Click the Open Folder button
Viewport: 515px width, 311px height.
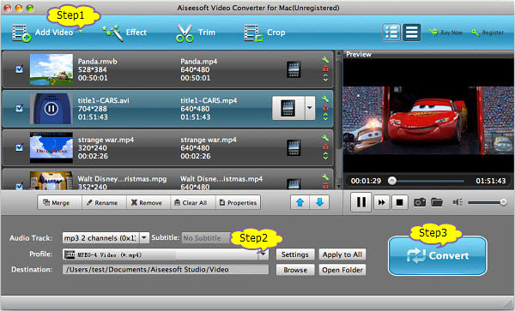click(342, 270)
